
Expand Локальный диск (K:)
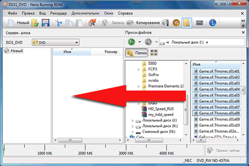(133, 126)
